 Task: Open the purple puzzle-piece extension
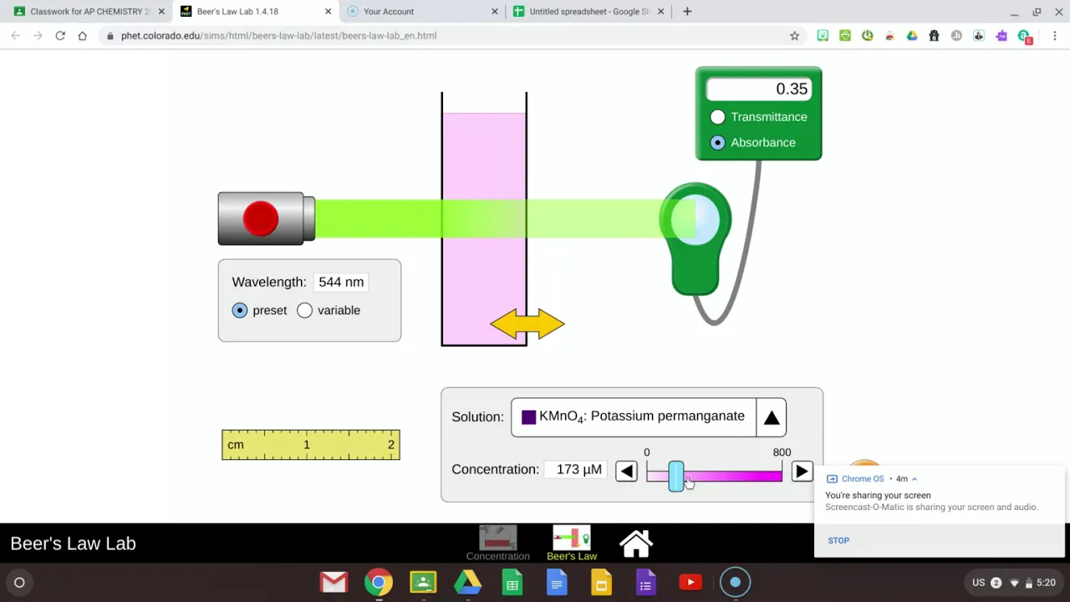click(1001, 36)
